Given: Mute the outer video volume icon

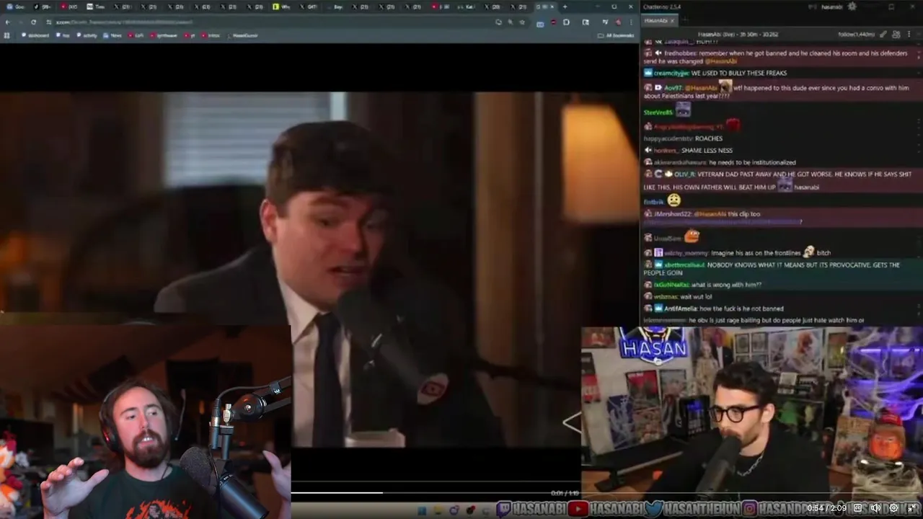Looking at the screenshot, I should point(875,508).
